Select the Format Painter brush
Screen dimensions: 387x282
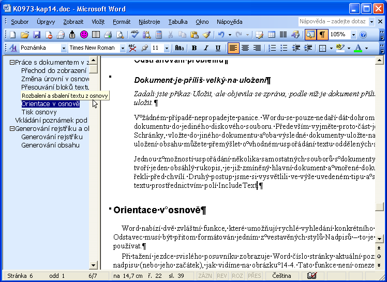pyautogui.click(x=206, y=35)
